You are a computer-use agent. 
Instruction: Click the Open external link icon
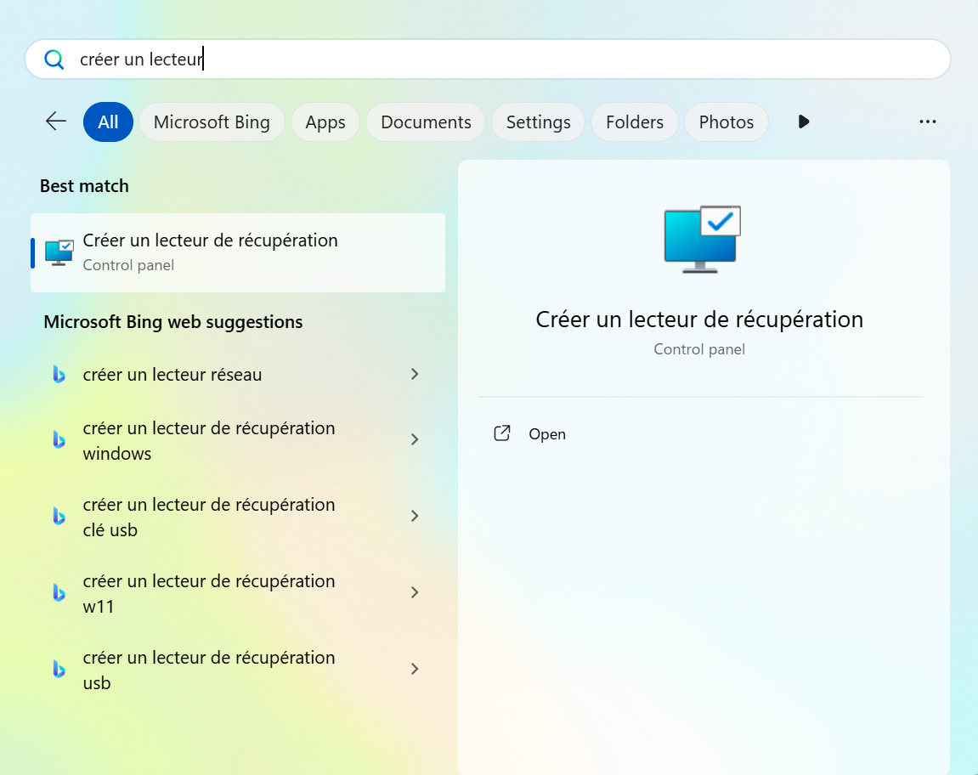click(x=502, y=433)
